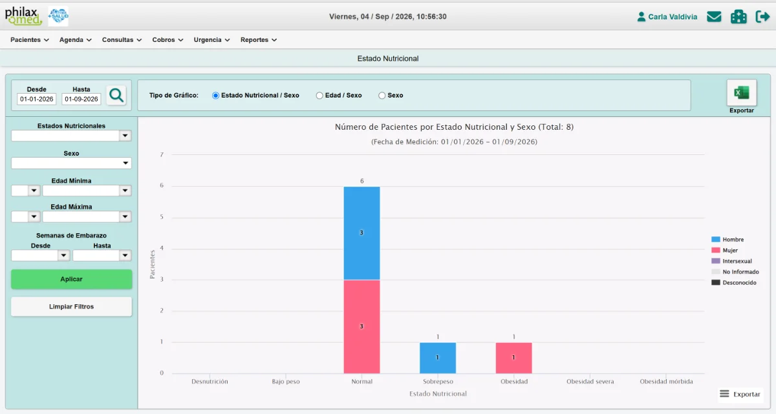Click the Philax Med logo
The height and width of the screenshot is (414, 776).
24,16
